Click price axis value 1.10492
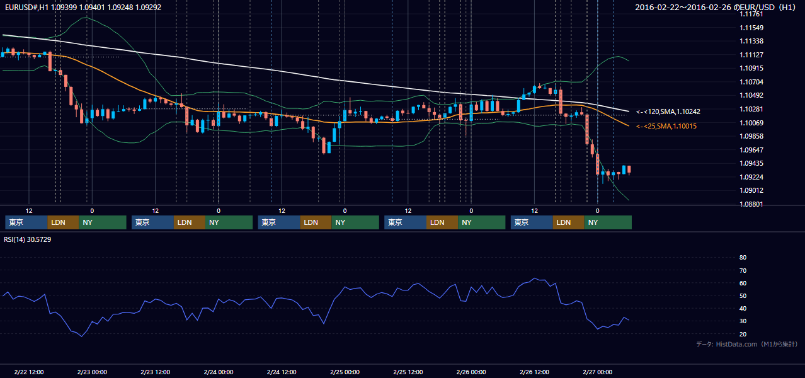 pos(751,96)
